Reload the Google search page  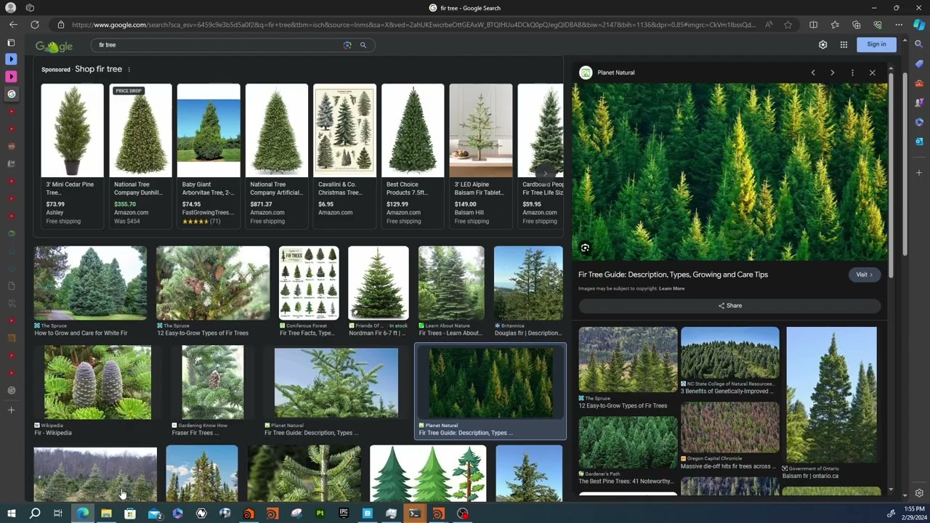(x=35, y=25)
